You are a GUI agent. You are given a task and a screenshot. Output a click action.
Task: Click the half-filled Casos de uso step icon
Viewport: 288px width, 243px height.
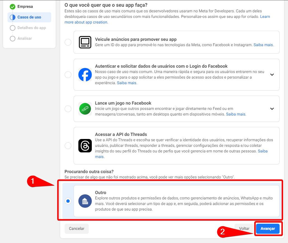click(x=12, y=17)
